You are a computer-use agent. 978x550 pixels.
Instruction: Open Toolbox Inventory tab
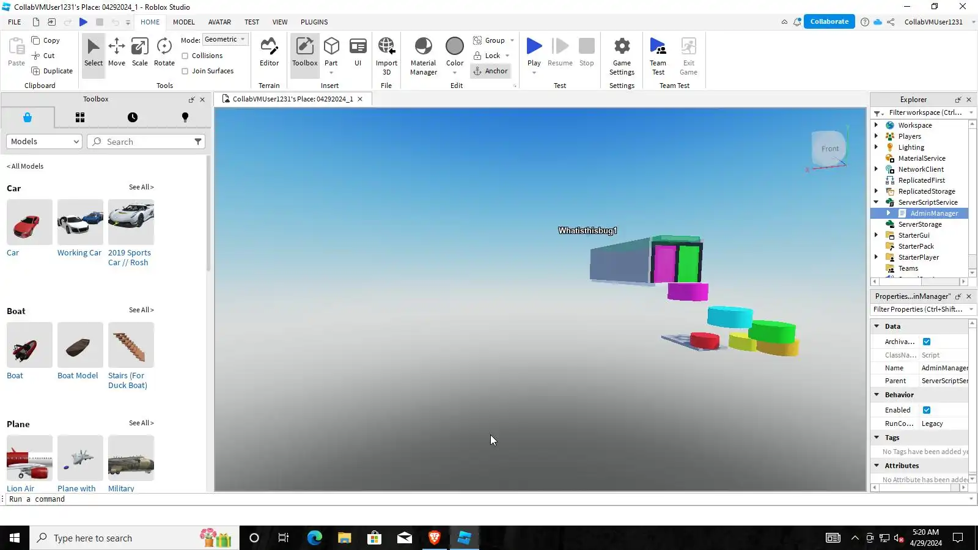click(80, 117)
